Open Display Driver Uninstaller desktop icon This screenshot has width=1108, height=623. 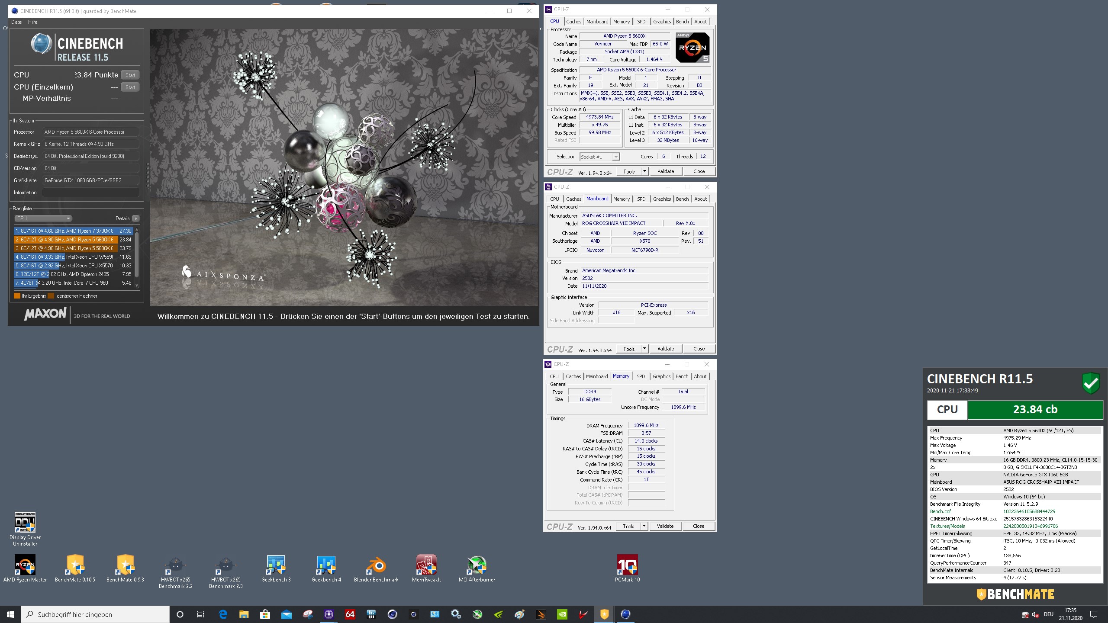click(x=25, y=529)
